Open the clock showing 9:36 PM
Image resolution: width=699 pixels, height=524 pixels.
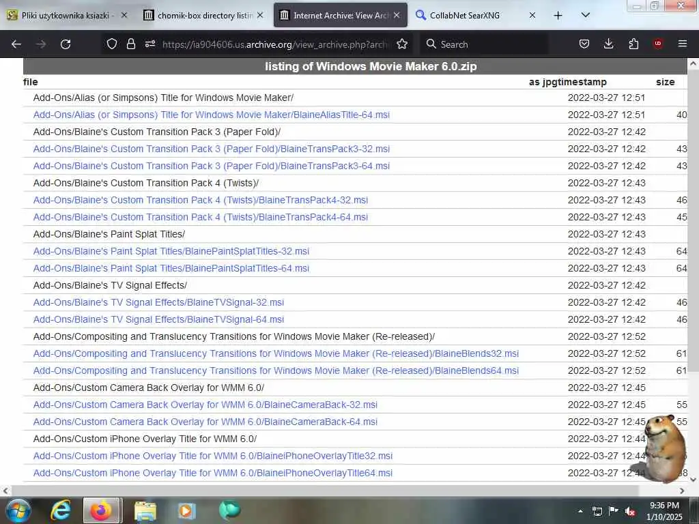pos(664,511)
